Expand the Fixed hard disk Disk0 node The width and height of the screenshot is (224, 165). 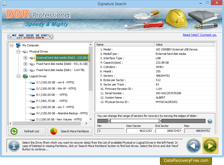(26, 64)
